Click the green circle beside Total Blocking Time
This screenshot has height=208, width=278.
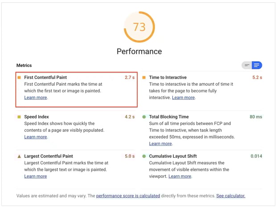(x=144, y=117)
